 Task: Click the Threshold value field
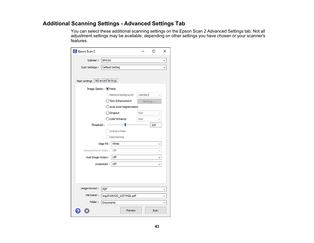(156, 125)
